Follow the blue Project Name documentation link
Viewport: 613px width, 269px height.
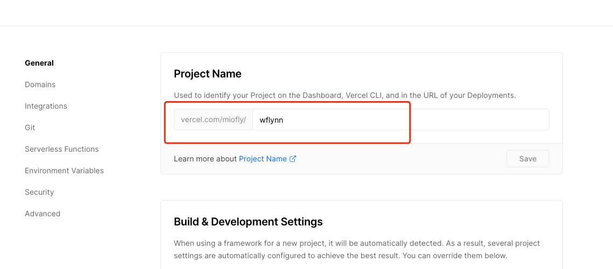(263, 159)
